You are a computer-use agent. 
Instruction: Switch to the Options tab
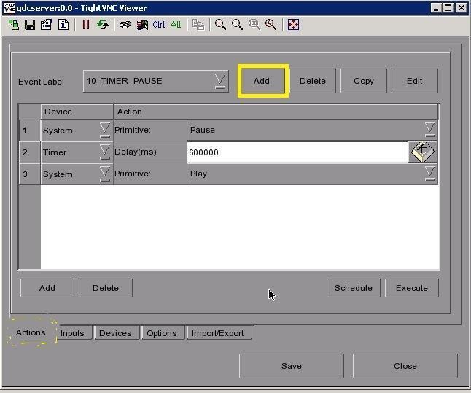click(162, 333)
